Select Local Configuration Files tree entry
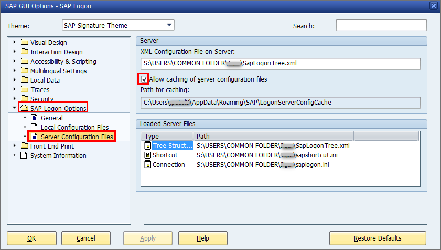This screenshot has width=441, height=250. 75,128
